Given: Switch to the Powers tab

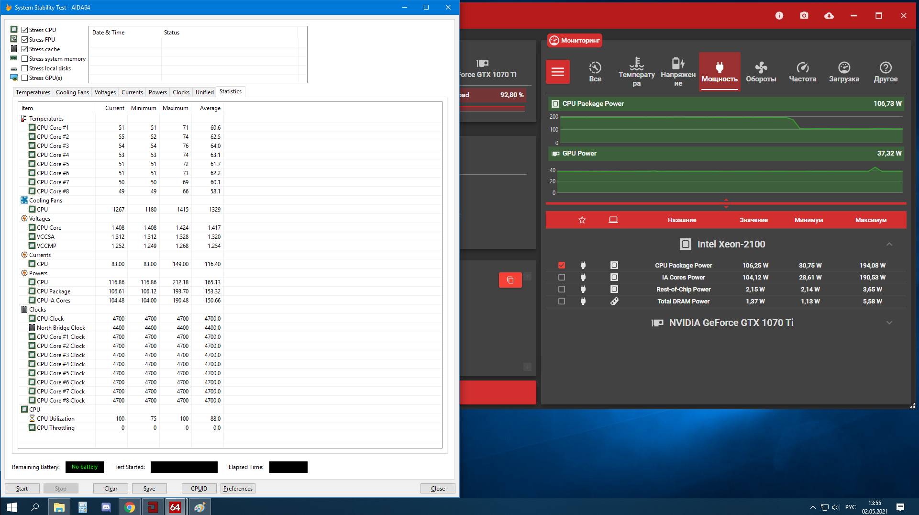Looking at the screenshot, I should (158, 92).
